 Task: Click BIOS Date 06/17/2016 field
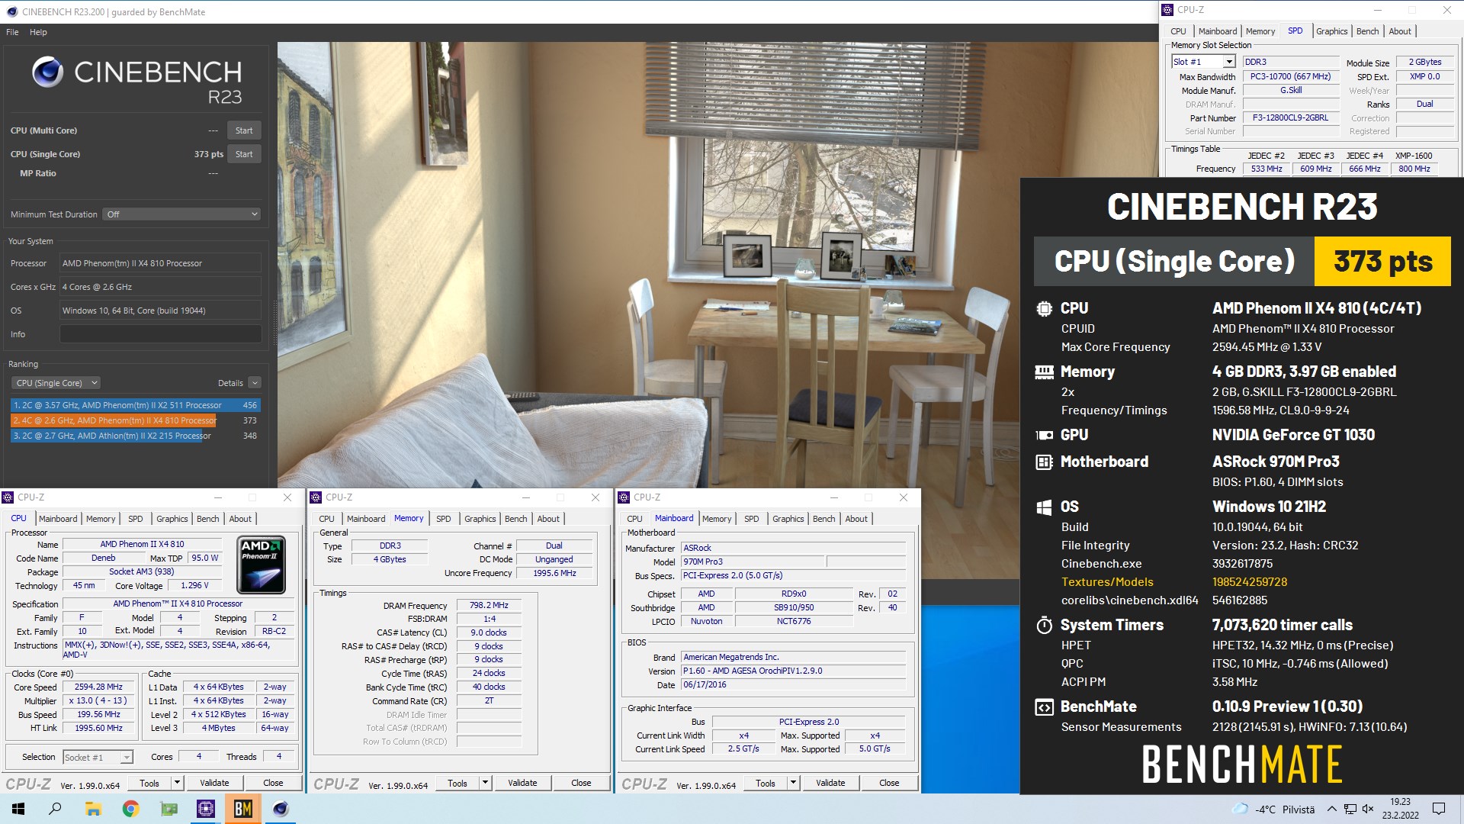pyautogui.click(x=794, y=684)
